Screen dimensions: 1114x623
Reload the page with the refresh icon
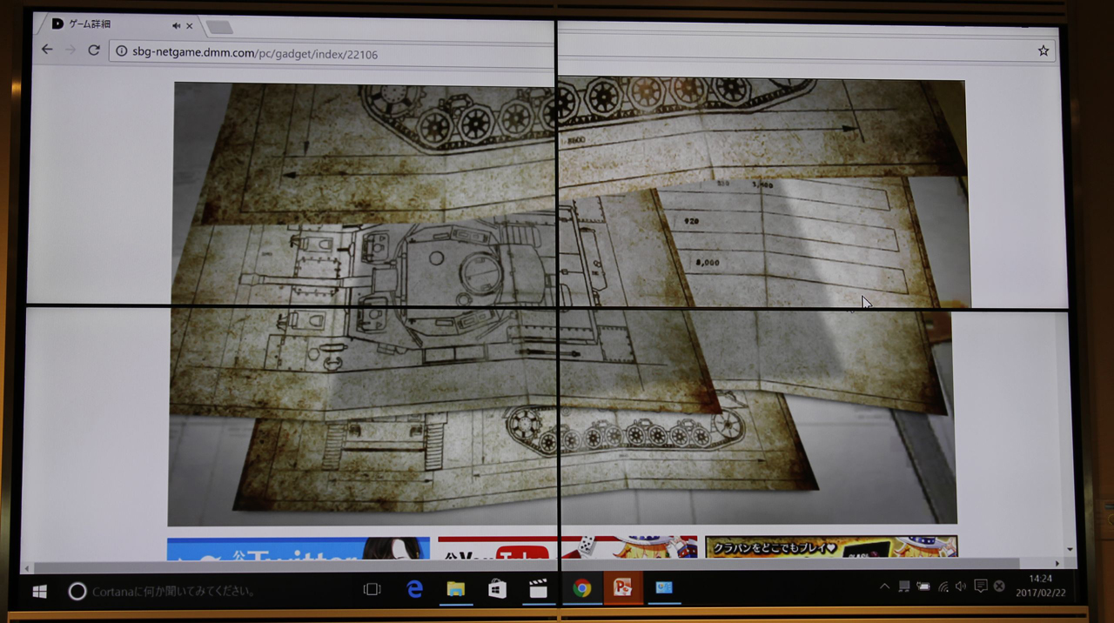point(94,50)
